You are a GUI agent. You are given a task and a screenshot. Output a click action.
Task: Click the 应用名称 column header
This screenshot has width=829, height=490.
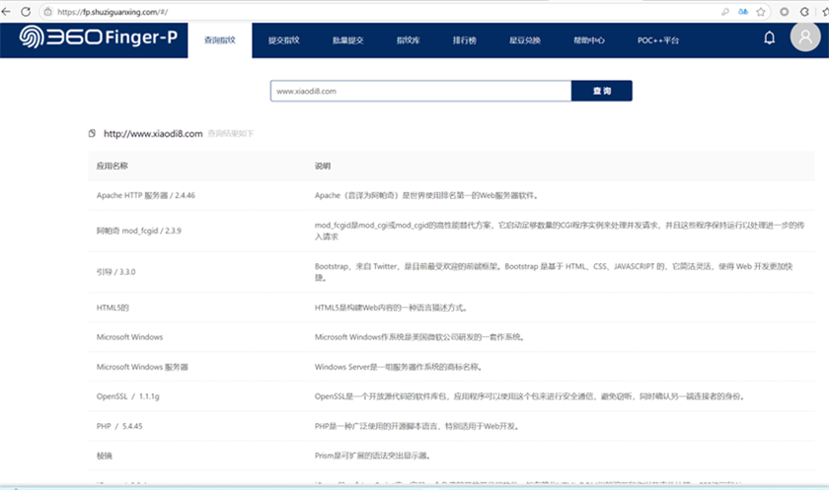(x=113, y=166)
